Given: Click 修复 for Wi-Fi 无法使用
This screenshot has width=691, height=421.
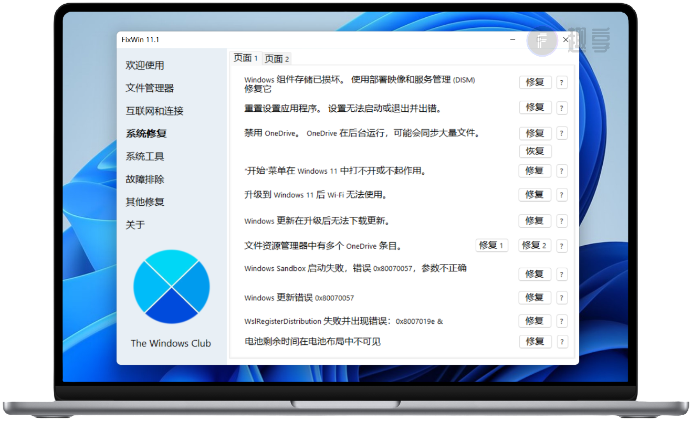Looking at the screenshot, I should coord(535,195).
